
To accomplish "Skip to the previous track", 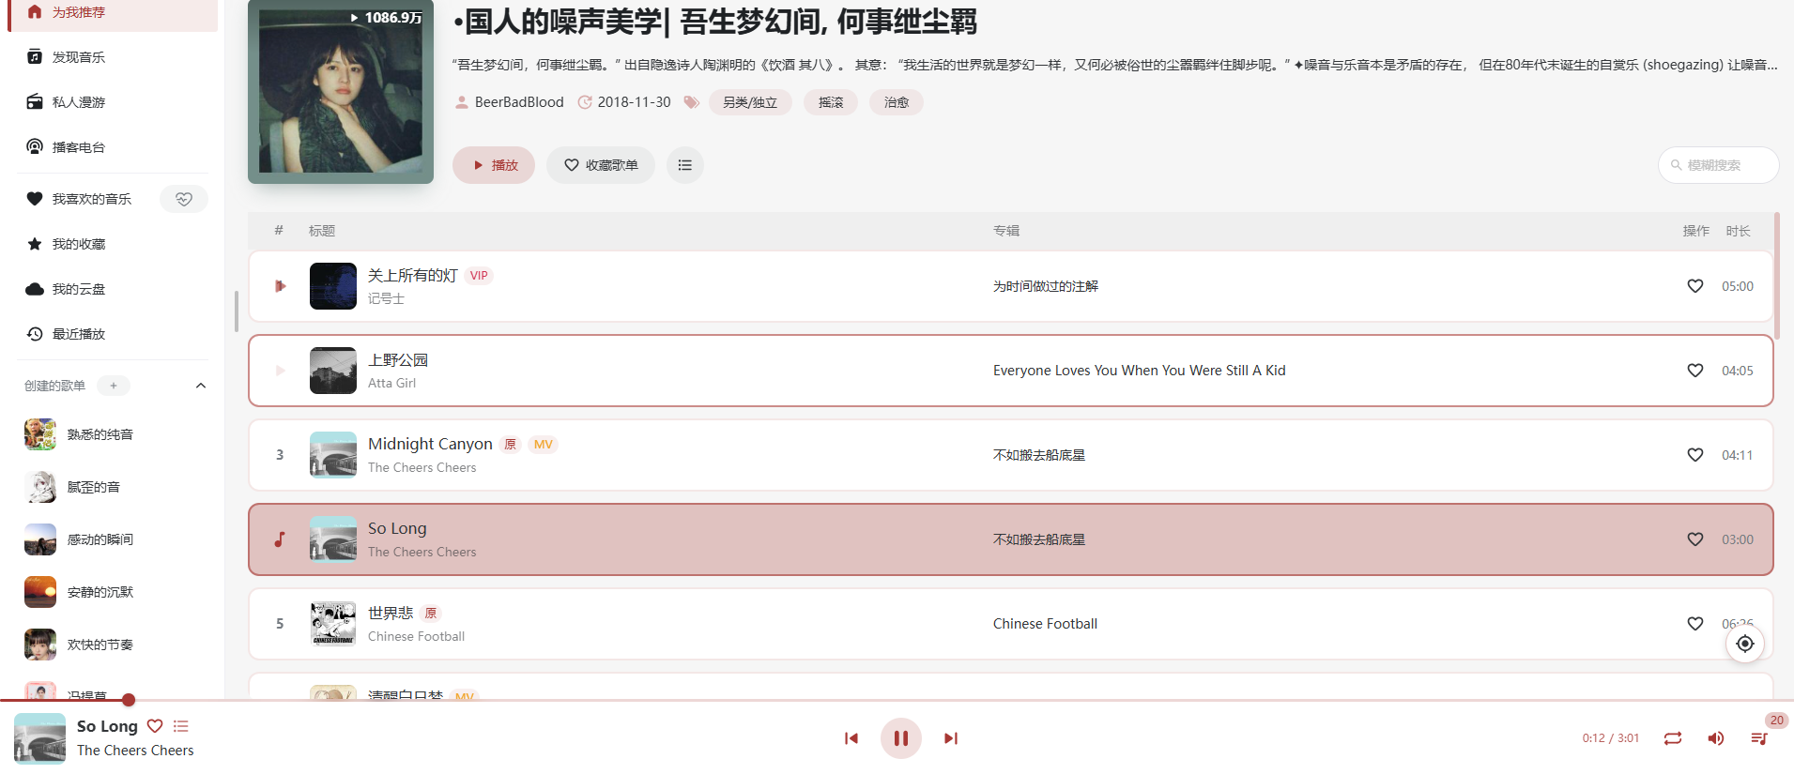I will (x=851, y=738).
